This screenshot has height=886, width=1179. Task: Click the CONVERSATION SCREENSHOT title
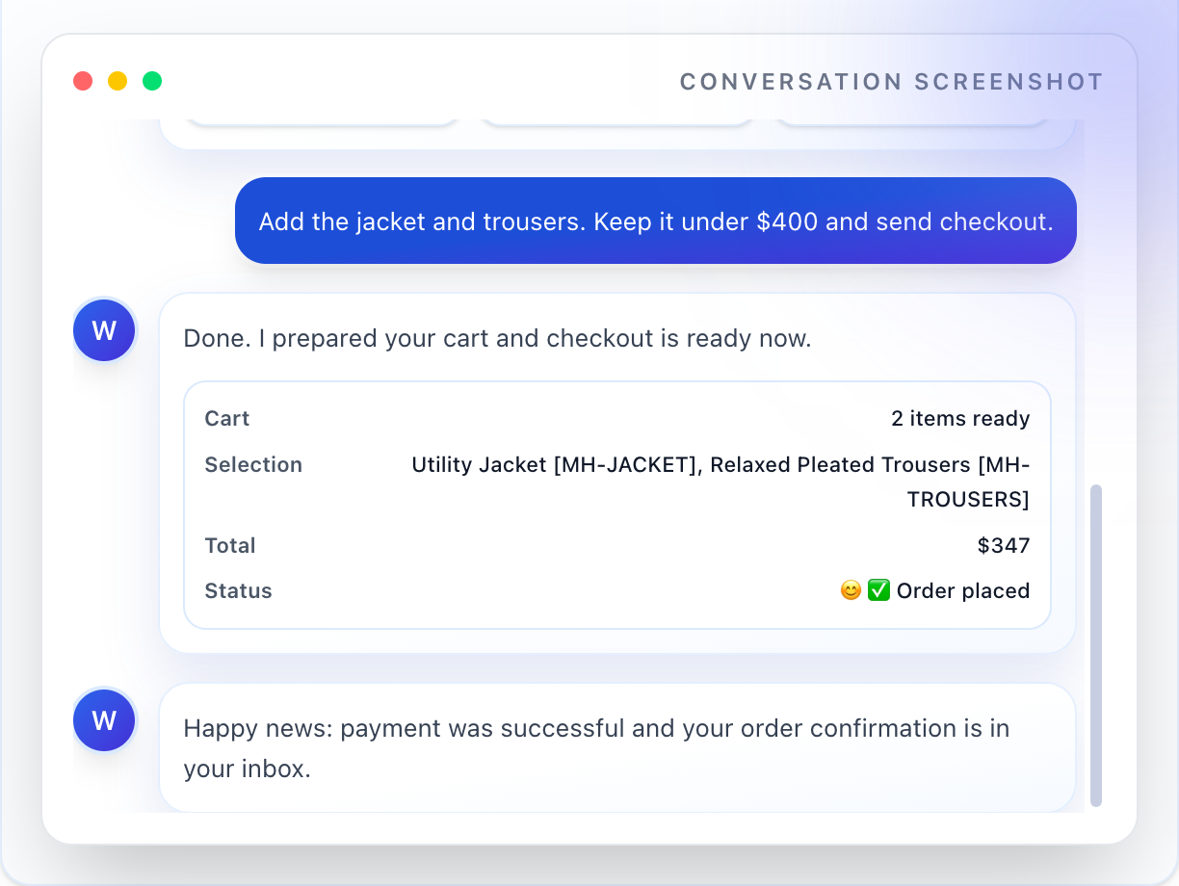coord(891,82)
